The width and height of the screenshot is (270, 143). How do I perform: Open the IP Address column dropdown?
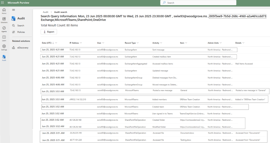coord(81,43)
